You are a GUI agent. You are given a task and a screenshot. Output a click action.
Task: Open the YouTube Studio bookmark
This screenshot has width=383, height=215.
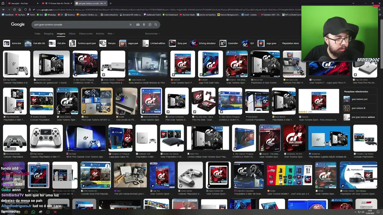point(187,15)
